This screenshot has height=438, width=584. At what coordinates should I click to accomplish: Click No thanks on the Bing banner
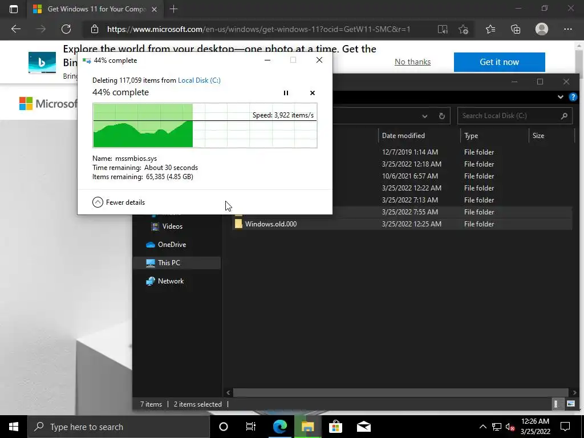pyautogui.click(x=413, y=62)
